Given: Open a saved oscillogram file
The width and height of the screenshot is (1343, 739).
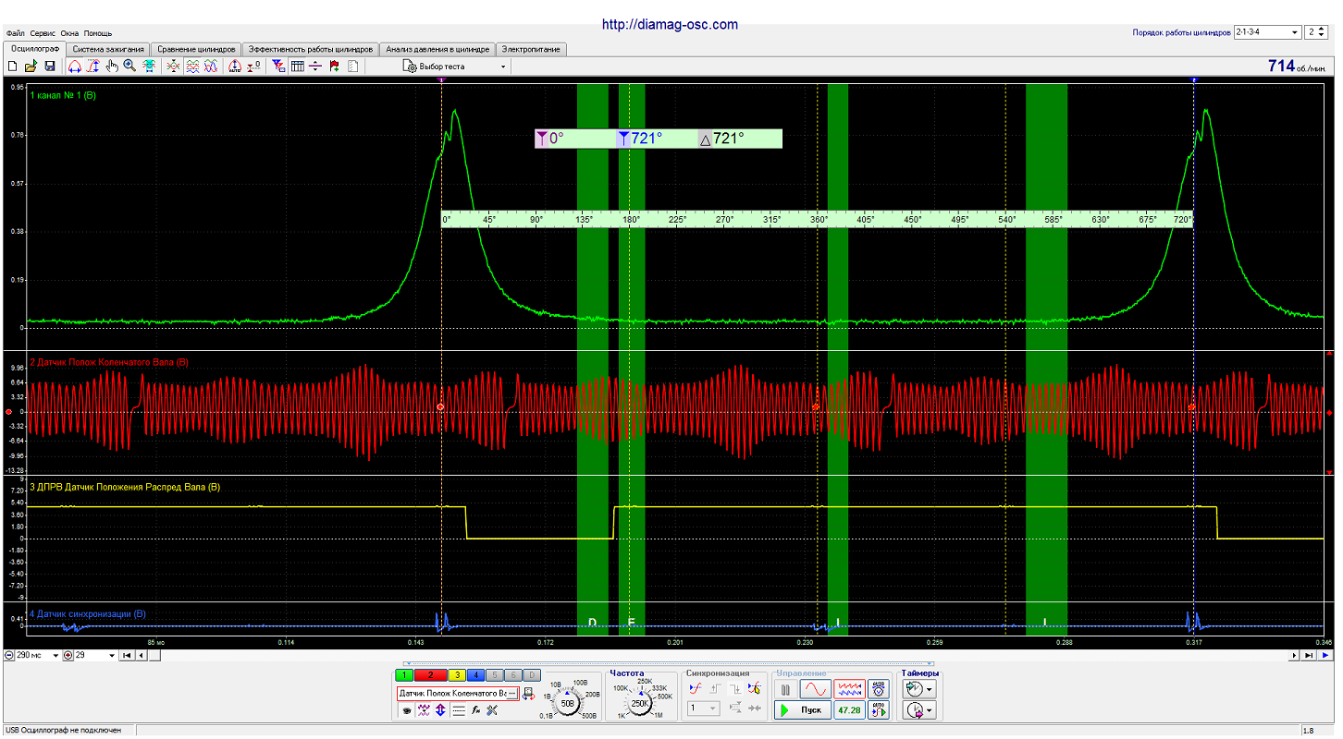Looking at the screenshot, I should click(x=31, y=67).
